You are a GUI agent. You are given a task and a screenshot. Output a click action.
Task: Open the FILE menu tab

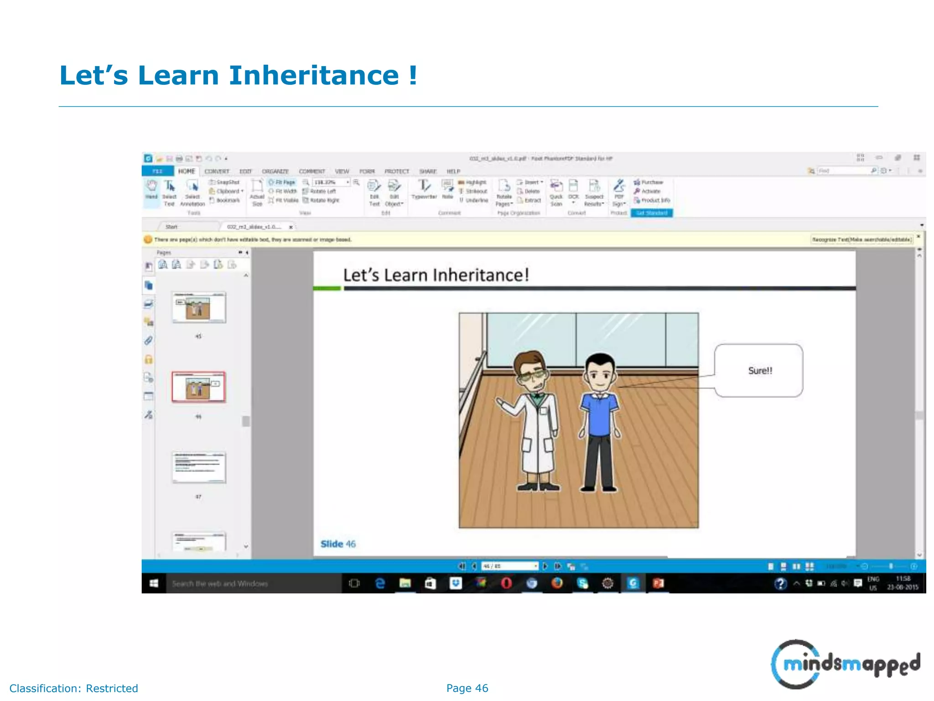coord(157,171)
